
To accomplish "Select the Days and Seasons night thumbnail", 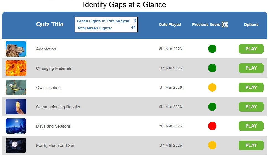I will coord(16,126).
